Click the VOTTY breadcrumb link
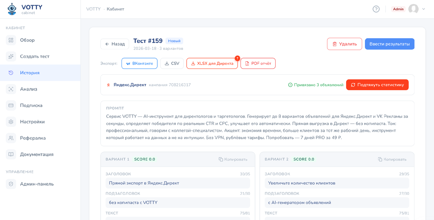 point(93,9)
